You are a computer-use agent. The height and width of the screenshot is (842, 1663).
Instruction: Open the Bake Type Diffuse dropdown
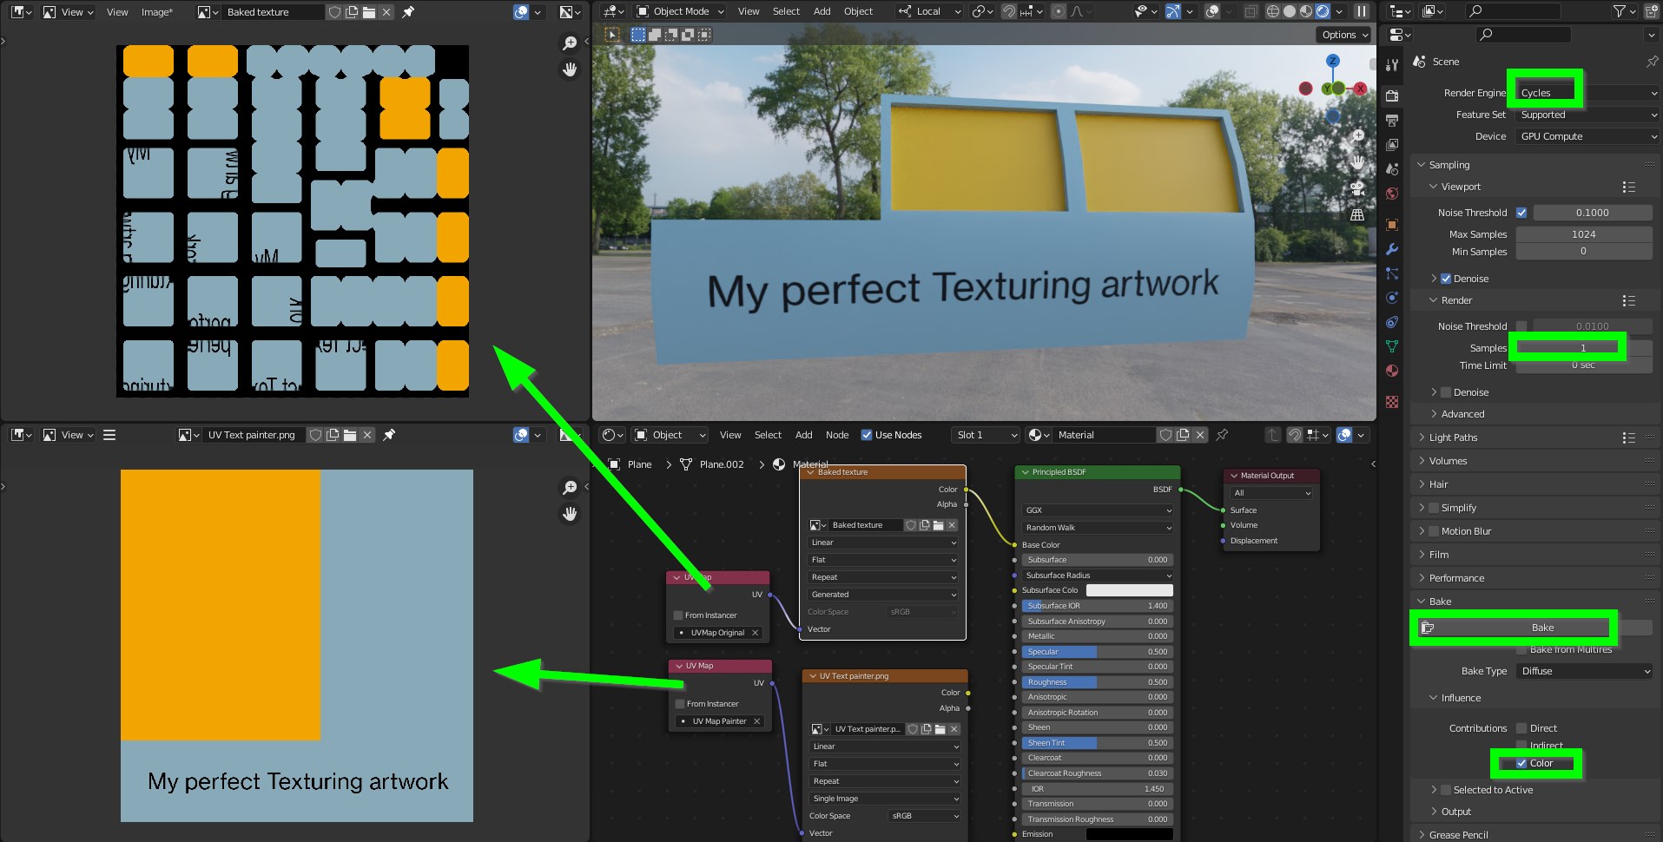pos(1584,671)
